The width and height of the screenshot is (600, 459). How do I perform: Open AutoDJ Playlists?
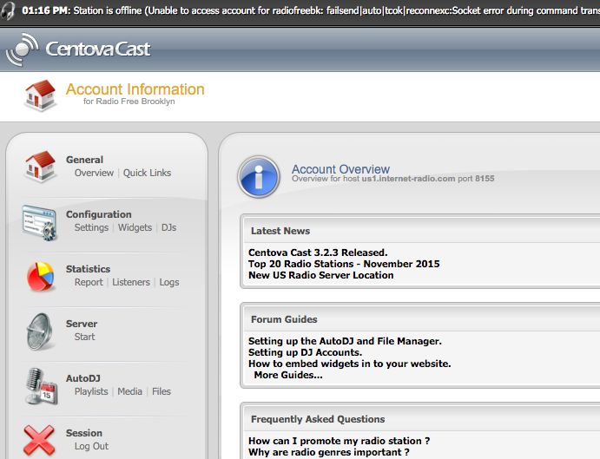[x=91, y=391]
